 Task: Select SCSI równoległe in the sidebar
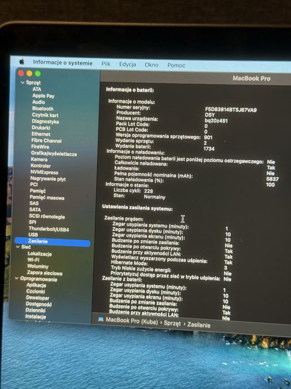click(47, 216)
